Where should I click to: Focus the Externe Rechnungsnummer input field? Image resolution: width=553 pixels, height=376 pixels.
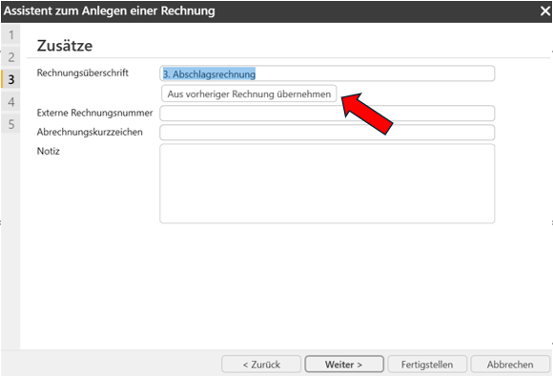coord(327,114)
